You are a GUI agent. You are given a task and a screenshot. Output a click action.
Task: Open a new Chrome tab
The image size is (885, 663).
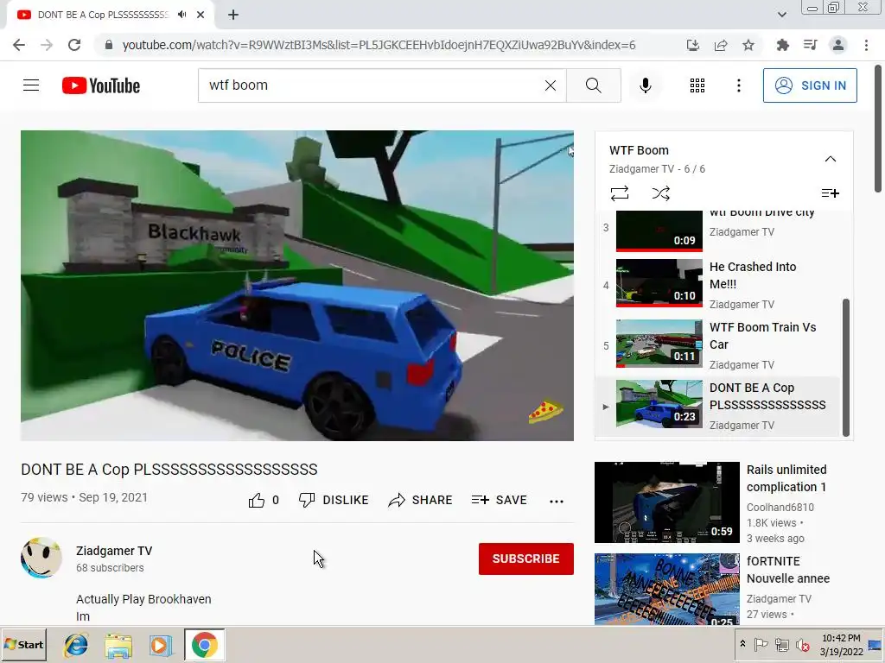233,15
